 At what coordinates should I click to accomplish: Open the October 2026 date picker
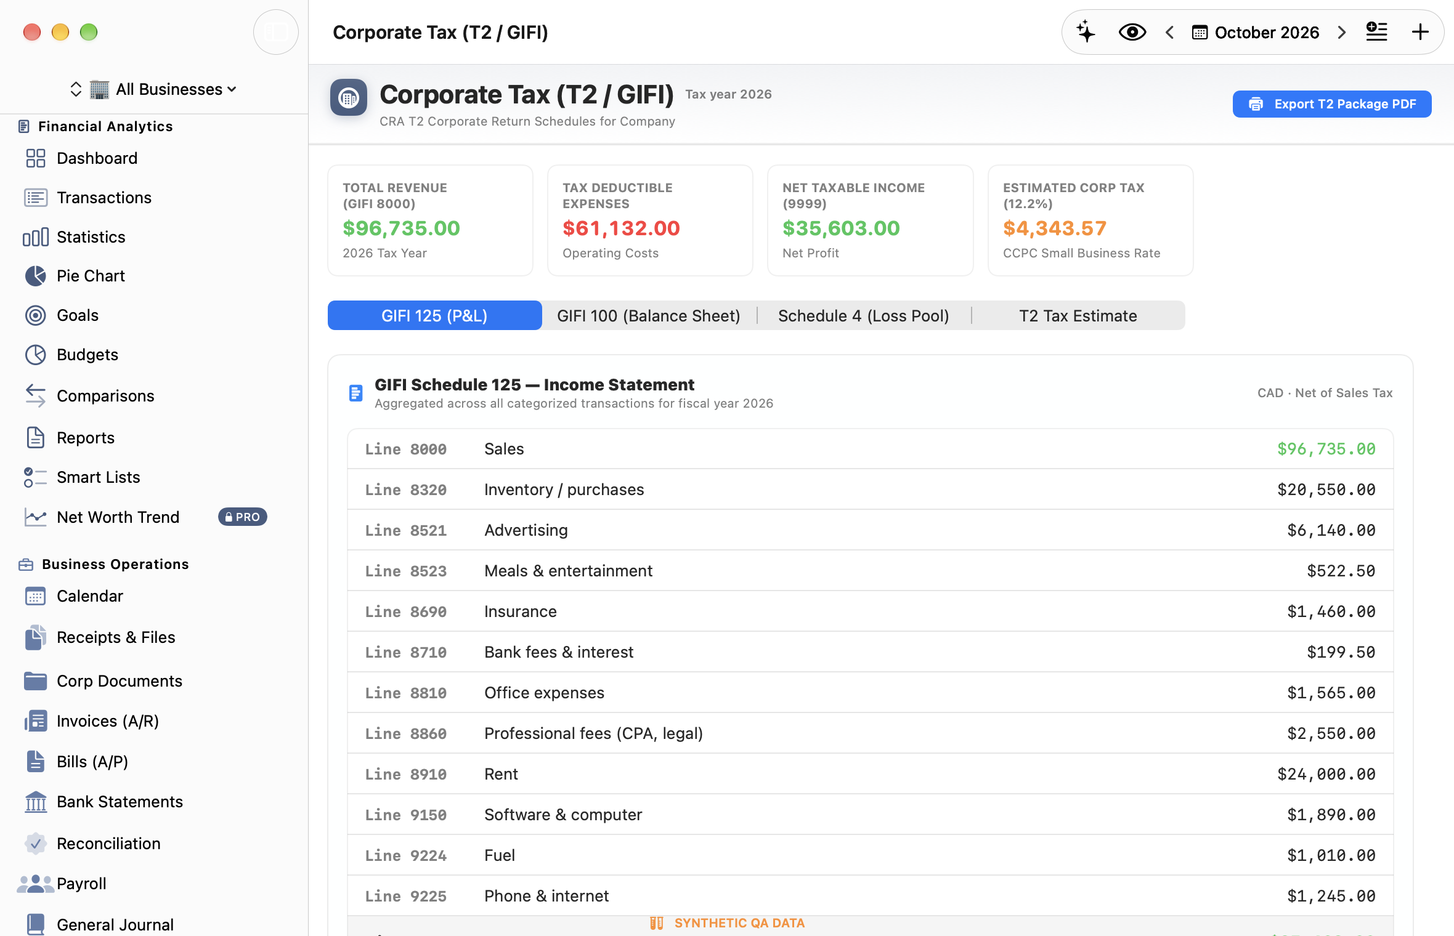point(1255,32)
